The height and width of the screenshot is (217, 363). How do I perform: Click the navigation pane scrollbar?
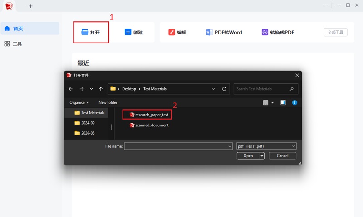(x=111, y=127)
